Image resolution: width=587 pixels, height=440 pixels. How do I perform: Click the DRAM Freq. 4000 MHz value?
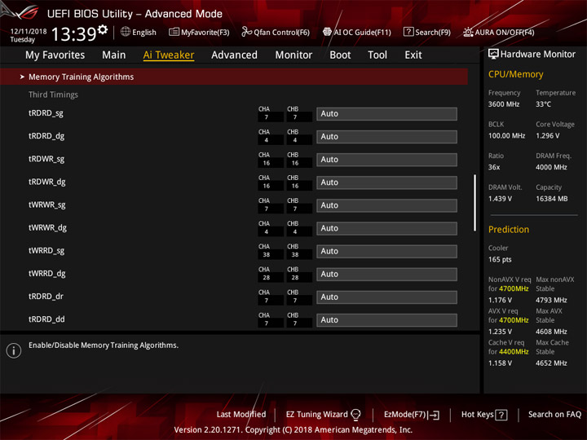551,167
